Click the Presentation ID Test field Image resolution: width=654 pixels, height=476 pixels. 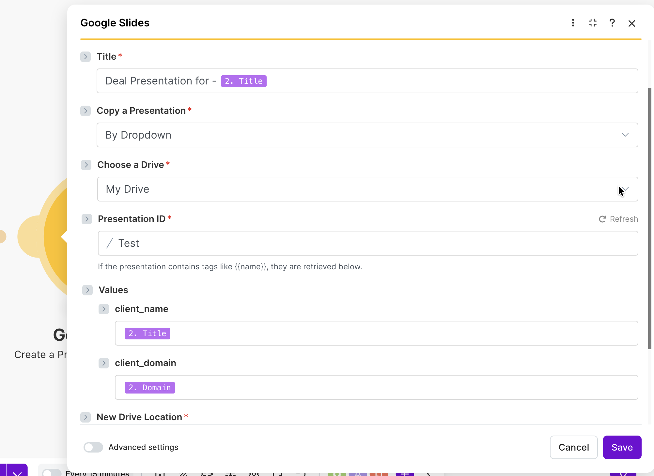(367, 243)
